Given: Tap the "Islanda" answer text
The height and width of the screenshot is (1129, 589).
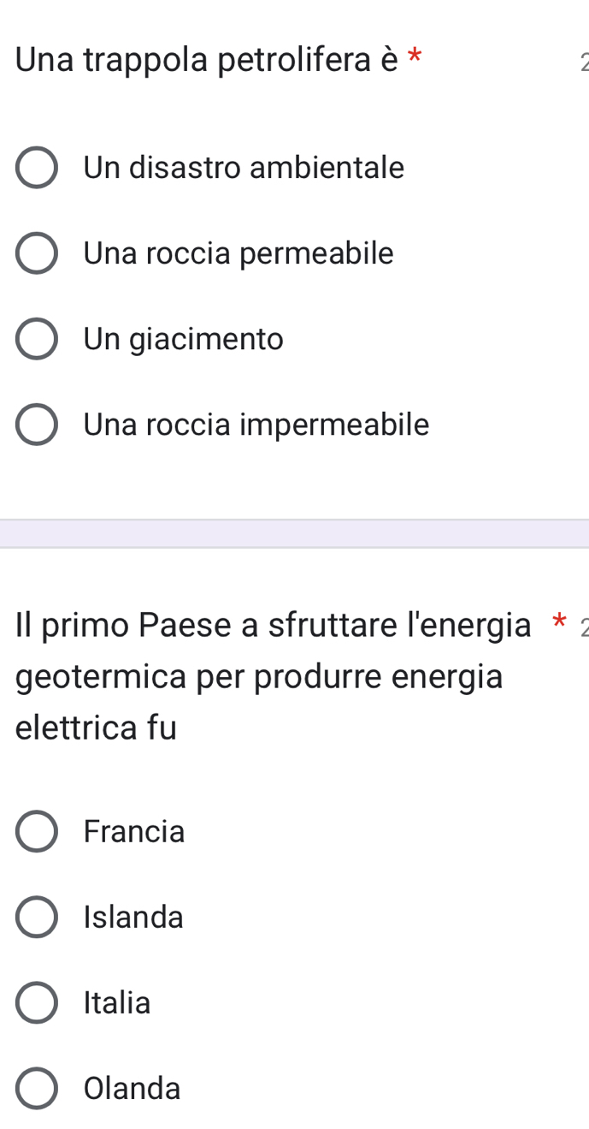Looking at the screenshot, I should tap(133, 918).
